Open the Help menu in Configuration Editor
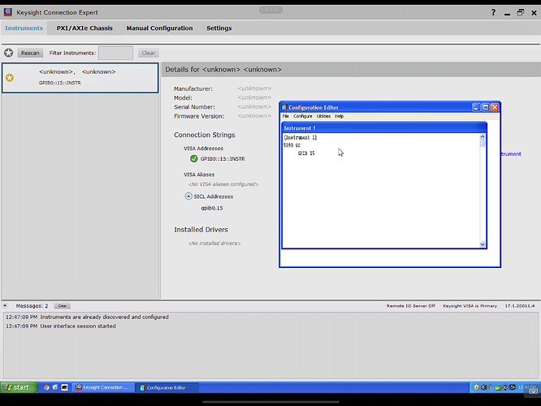 pyautogui.click(x=340, y=116)
